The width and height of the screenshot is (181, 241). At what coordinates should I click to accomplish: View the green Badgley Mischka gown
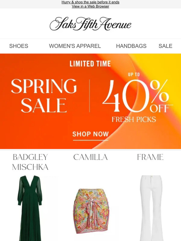[x=30, y=208]
